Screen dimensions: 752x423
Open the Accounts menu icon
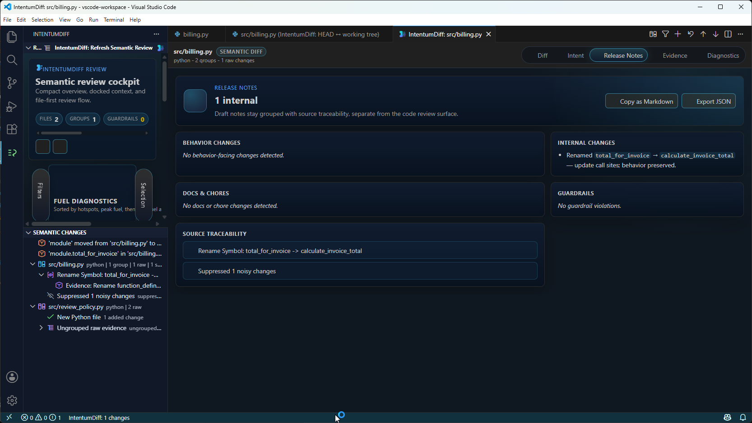(12, 377)
